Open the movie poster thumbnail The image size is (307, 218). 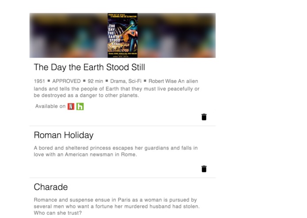[x=122, y=35]
